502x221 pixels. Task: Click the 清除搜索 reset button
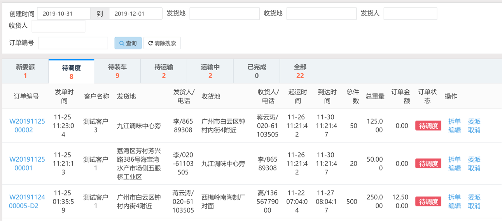[162, 43]
